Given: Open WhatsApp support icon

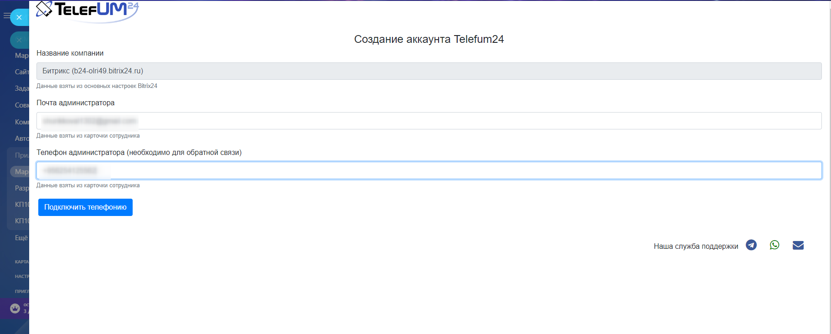Looking at the screenshot, I should coord(774,245).
